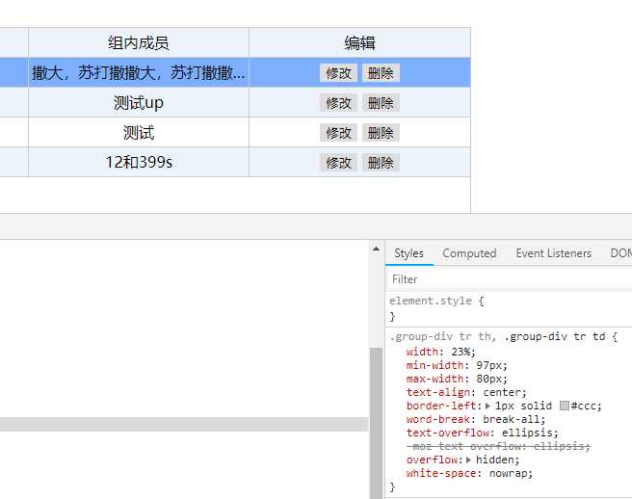Image resolution: width=632 pixels, height=499 pixels.
Task: Open the #ccc color swatch picker
Action: [x=565, y=406]
